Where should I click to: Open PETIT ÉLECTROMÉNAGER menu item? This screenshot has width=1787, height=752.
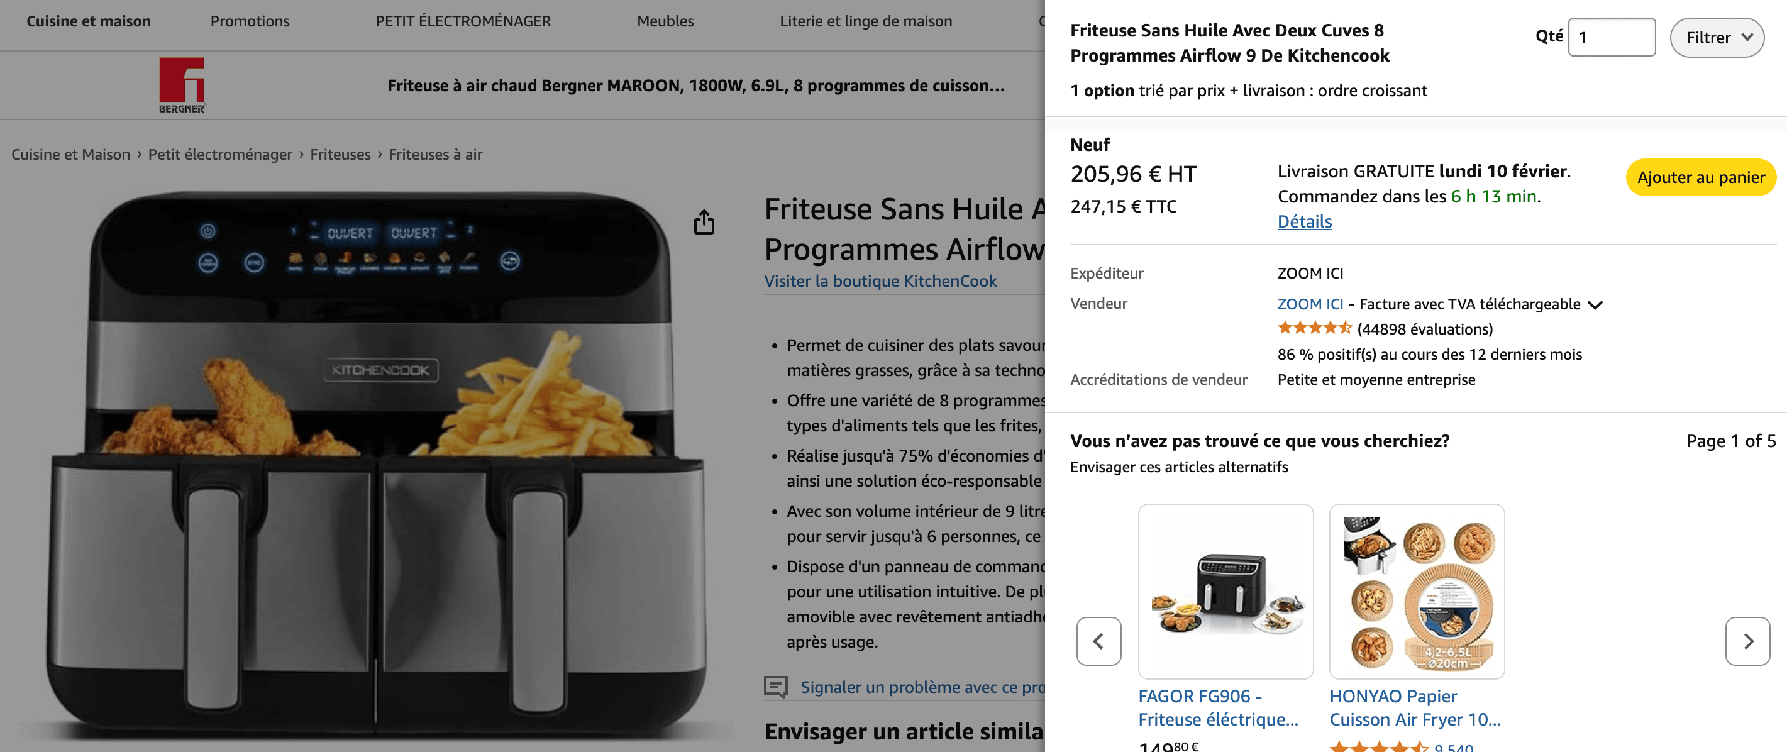click(x=463, y=21)
